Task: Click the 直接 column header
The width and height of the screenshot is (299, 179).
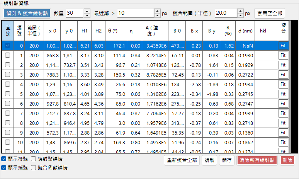Action: pyautogui.click(x=8, y=31)
